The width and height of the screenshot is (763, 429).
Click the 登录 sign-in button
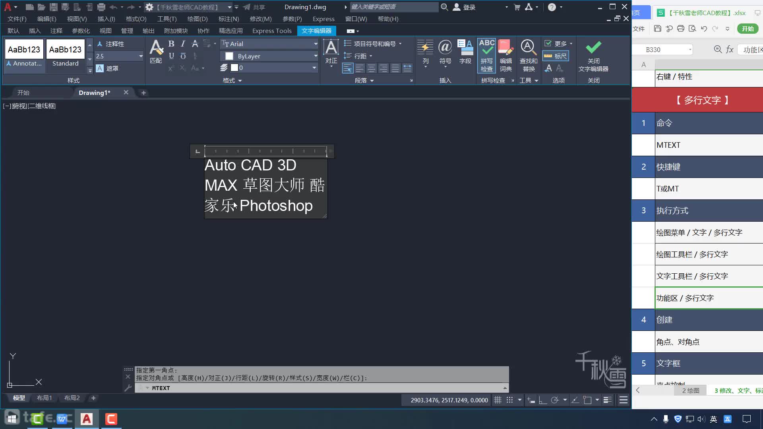[x=465, y=7]
